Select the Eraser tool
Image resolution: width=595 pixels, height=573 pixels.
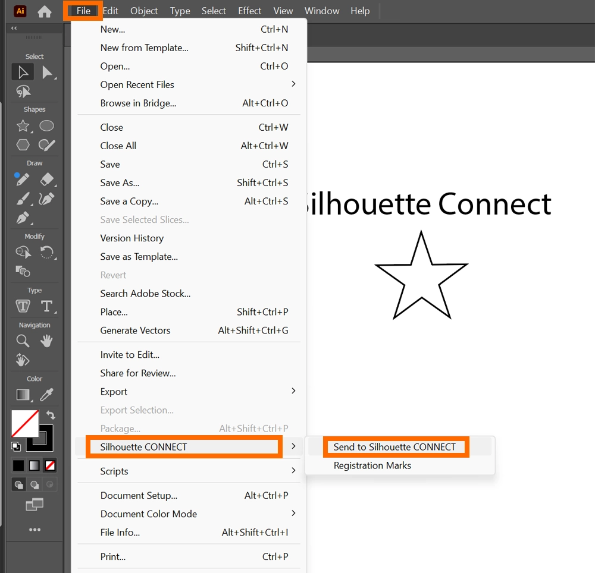tap(46, 180)
